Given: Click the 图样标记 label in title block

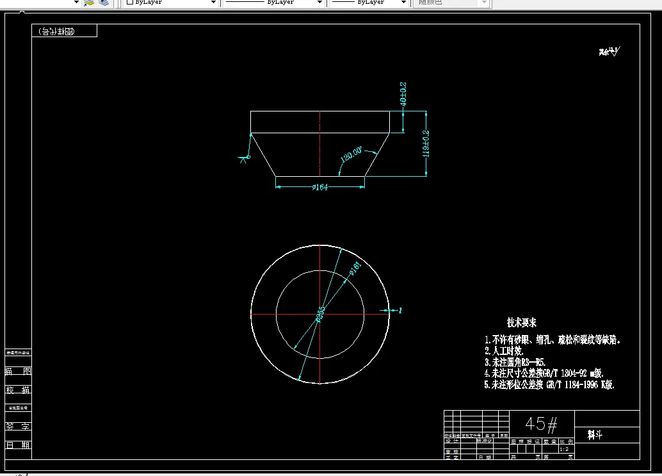Looking at the screenshot, I should (x=525, y=441).
